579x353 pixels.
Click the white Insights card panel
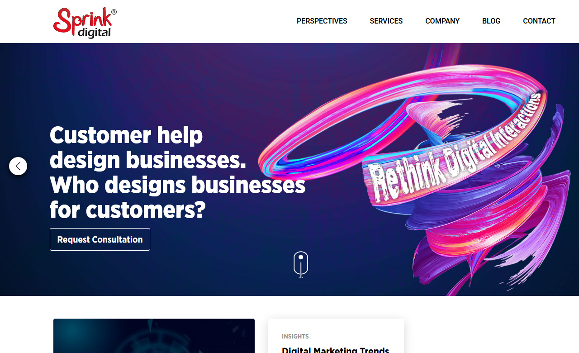336,336
